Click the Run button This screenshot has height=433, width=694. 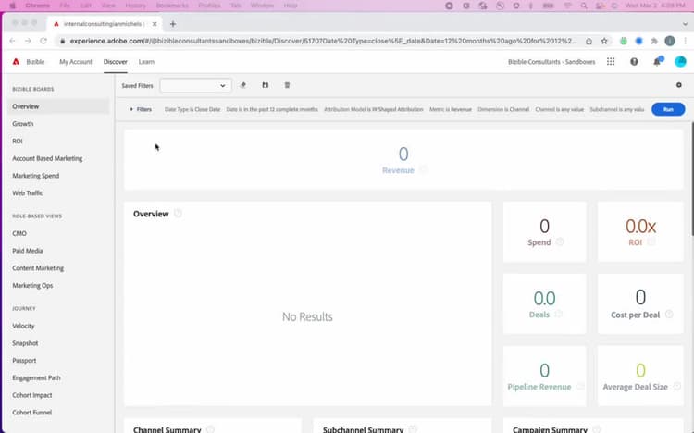[x=668, y=109]
